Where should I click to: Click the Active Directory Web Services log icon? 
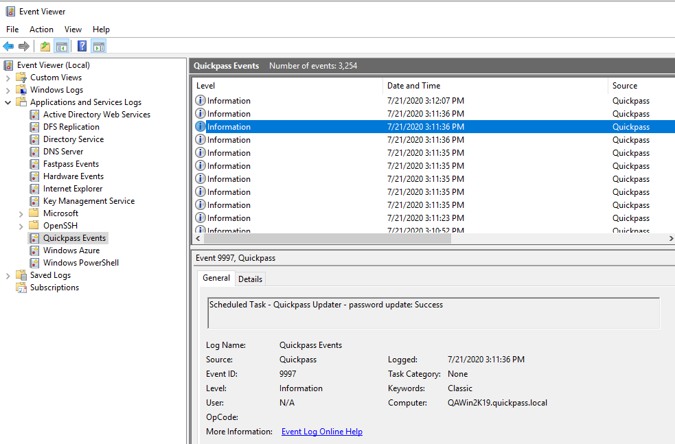[34, 115]
